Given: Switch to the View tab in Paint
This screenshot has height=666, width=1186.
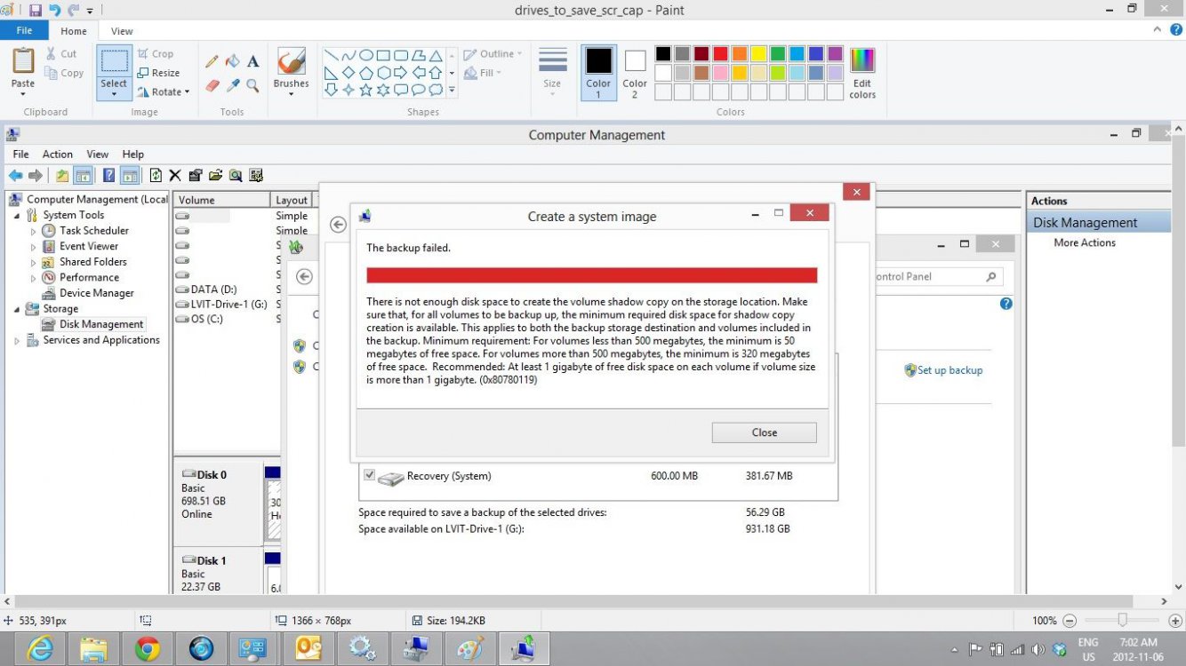Looking at the screenshot, I should (121, 30).
